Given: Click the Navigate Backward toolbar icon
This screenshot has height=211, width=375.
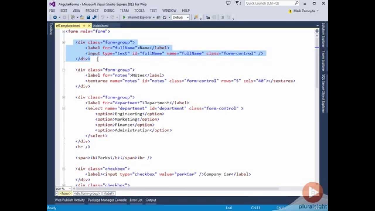Looking at the screenshot, I should [x=55, y=17].
